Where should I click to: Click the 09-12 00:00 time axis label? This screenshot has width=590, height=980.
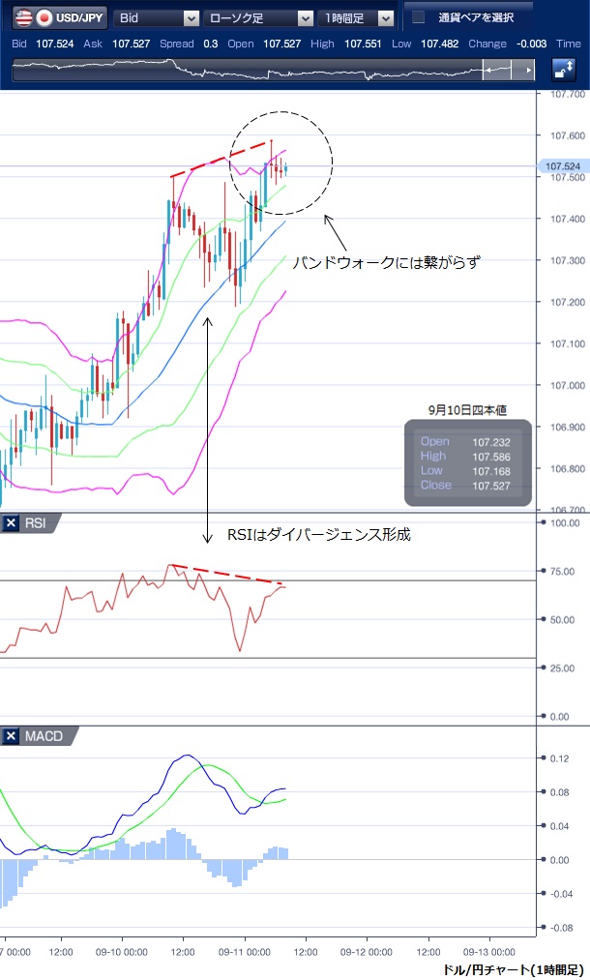point(367,951)
